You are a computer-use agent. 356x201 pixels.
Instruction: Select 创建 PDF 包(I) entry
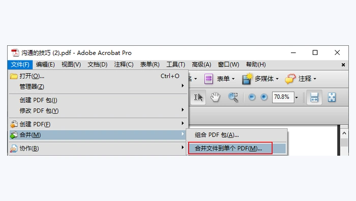[x=98, y=100]
